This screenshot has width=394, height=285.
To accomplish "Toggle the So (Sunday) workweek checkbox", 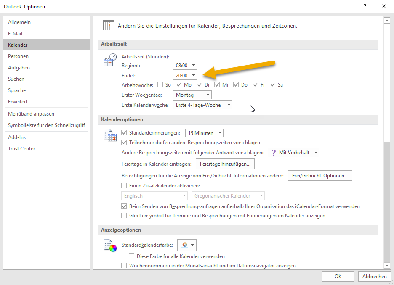I will [160, 85].
